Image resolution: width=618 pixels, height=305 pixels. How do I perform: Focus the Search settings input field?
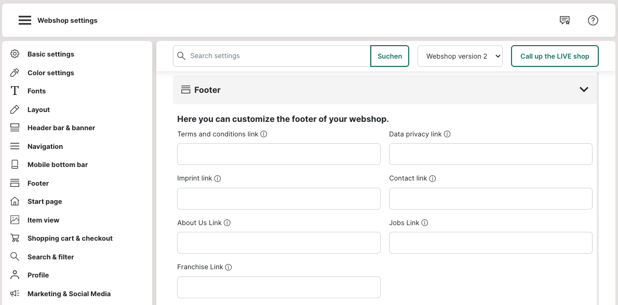[278, 56]
